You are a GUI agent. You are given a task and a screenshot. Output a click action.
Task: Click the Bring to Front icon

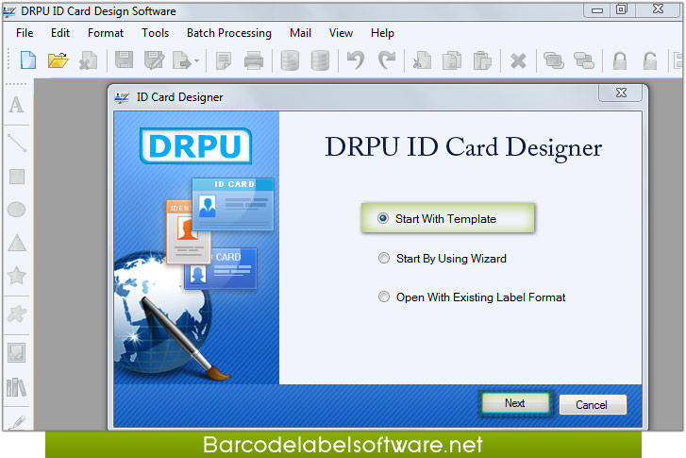click(x=554, y=60)
